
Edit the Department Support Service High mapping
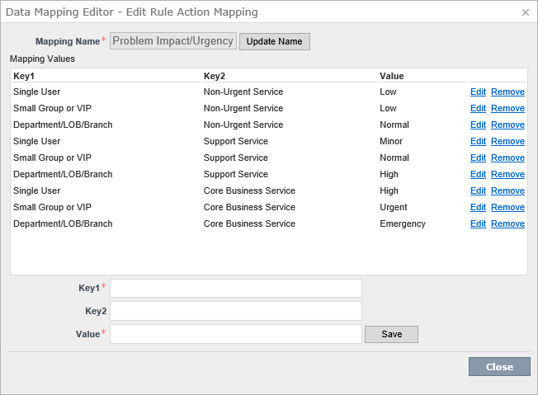[x=478, y=174]
